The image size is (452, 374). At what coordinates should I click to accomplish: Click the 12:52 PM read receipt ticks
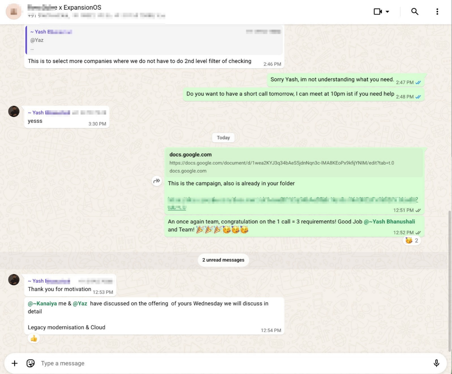click(x=418, y=232)
